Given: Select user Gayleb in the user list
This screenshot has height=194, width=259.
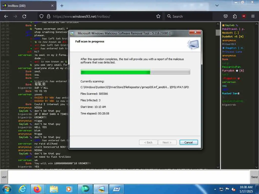Looking at the screenshot, I should point(230,25).
